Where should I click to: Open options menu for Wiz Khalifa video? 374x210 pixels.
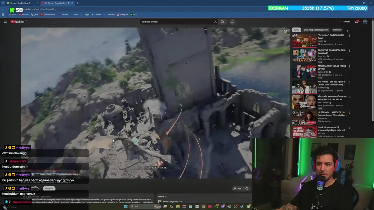[350, 83]
